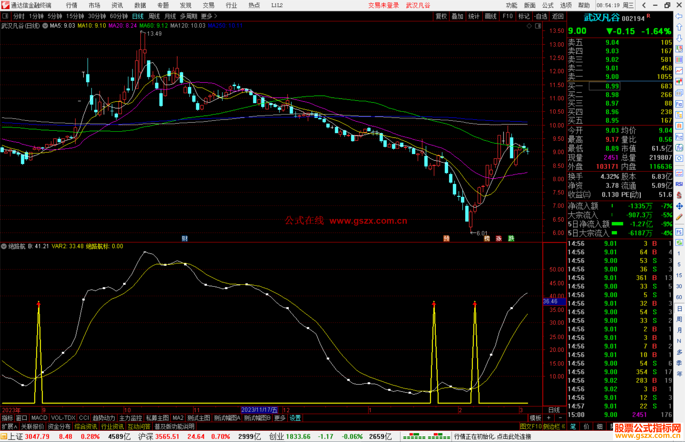Click the candlestick chart icon in sidebar
Viewport: 685px width, 442px height.
[679, 81]
